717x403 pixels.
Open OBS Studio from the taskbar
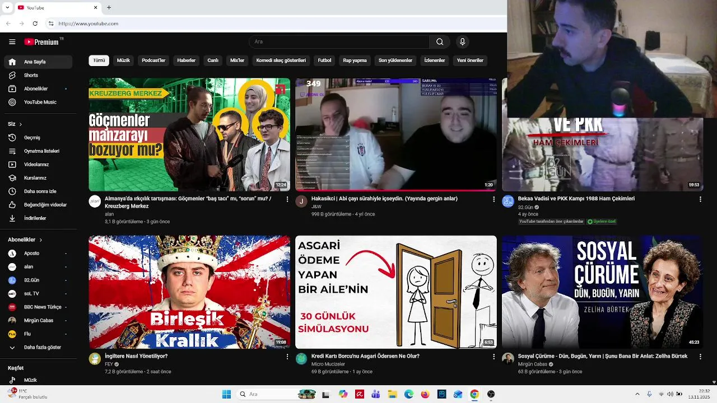[491, 394]
